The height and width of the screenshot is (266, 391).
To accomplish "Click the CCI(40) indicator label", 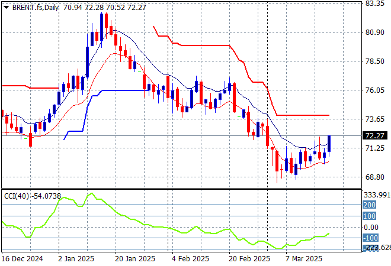I will [x=17, y=196].
